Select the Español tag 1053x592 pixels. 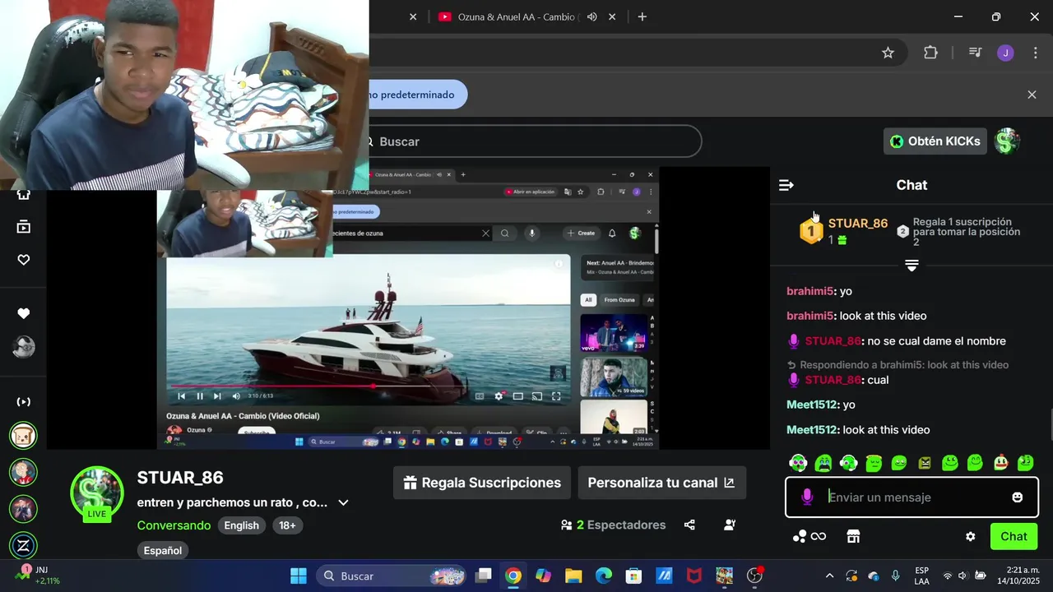click(163, 550)
